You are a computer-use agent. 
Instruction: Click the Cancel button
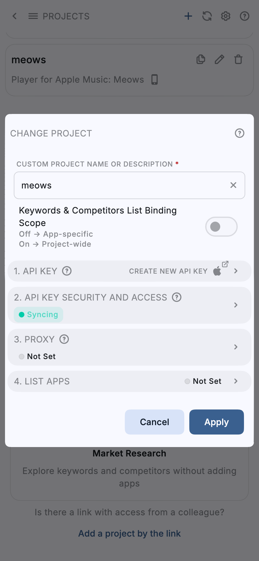click(x=155, y=422)
